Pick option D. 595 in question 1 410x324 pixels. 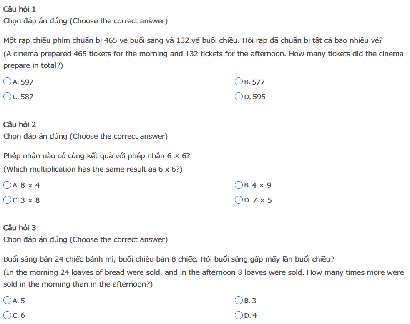239,97
